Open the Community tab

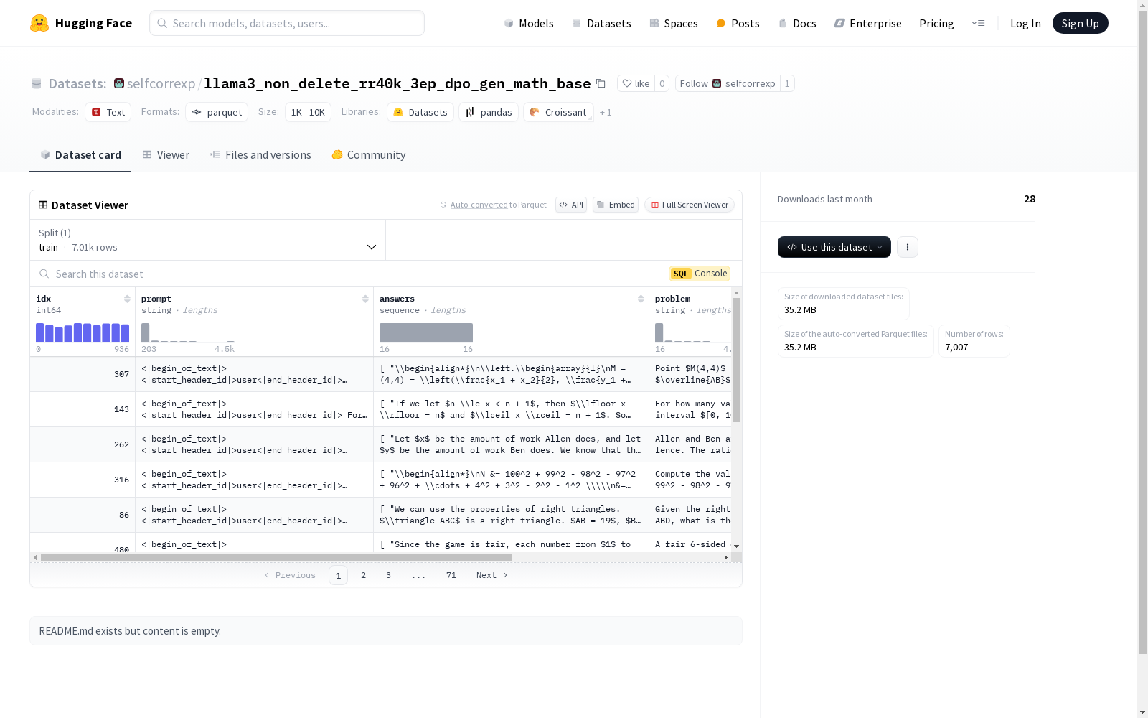pyautogui.click(x=369, y=155)
